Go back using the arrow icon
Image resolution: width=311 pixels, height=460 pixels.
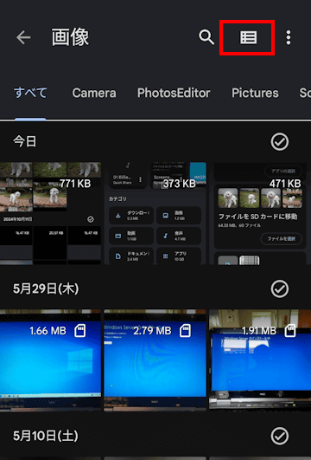[x=23, y=37]
